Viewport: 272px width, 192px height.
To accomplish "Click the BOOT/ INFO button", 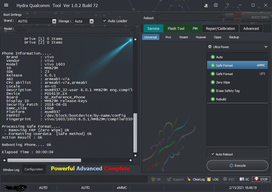I will [256, 17].
